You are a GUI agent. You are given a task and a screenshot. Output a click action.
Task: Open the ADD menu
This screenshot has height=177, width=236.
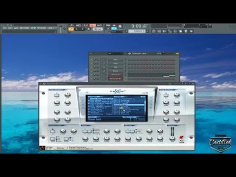(16, 28)
